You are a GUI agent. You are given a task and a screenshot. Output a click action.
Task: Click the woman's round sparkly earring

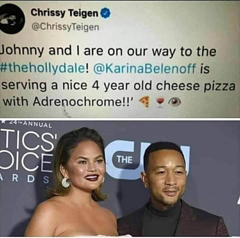65,182
